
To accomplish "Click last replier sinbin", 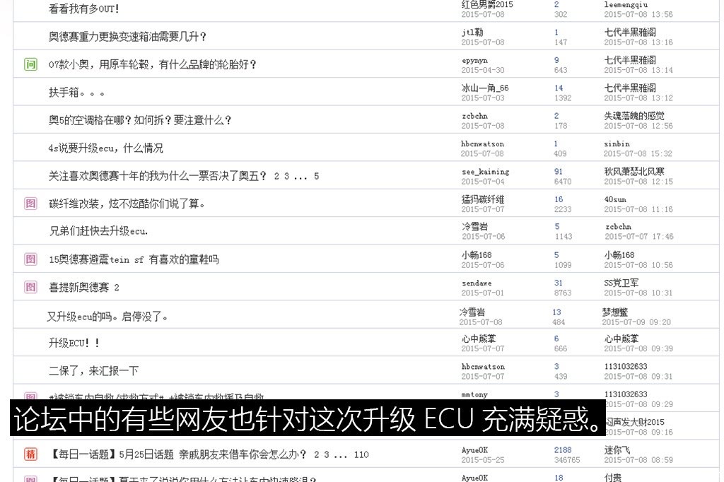I will tap(617, 144).
